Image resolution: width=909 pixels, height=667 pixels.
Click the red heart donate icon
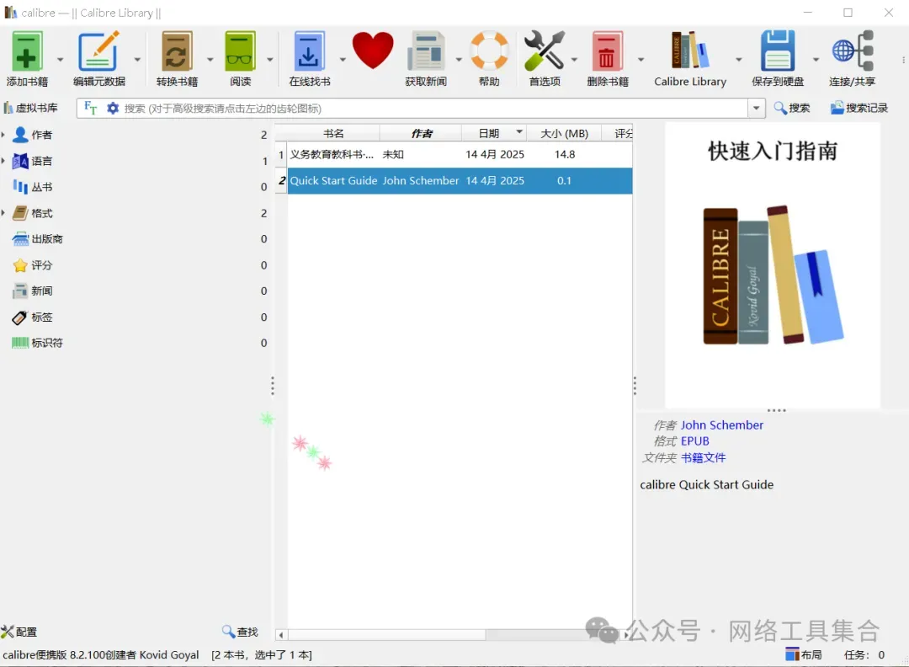pyautogui.click(x=373, y=51)
